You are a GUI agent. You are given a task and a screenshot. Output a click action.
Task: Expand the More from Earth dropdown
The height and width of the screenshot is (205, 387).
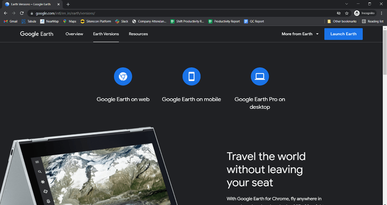(x=300, y=34)
